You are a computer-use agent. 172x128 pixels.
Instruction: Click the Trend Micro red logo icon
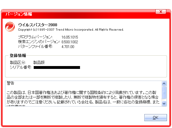point(10,27)
